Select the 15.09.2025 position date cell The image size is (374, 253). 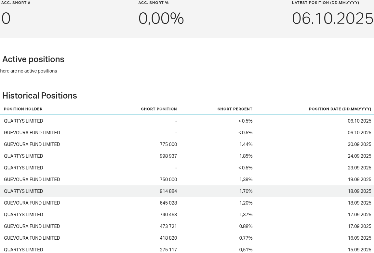(x=359, y=250)
